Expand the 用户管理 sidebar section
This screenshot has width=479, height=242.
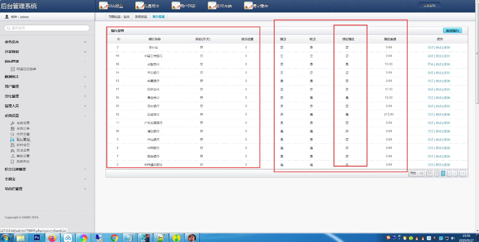click(x=85, y=86)
